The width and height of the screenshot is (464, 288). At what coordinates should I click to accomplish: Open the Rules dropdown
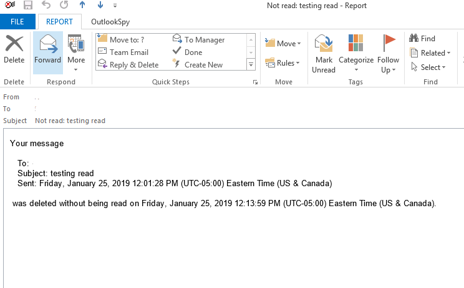tap(283, 62)
